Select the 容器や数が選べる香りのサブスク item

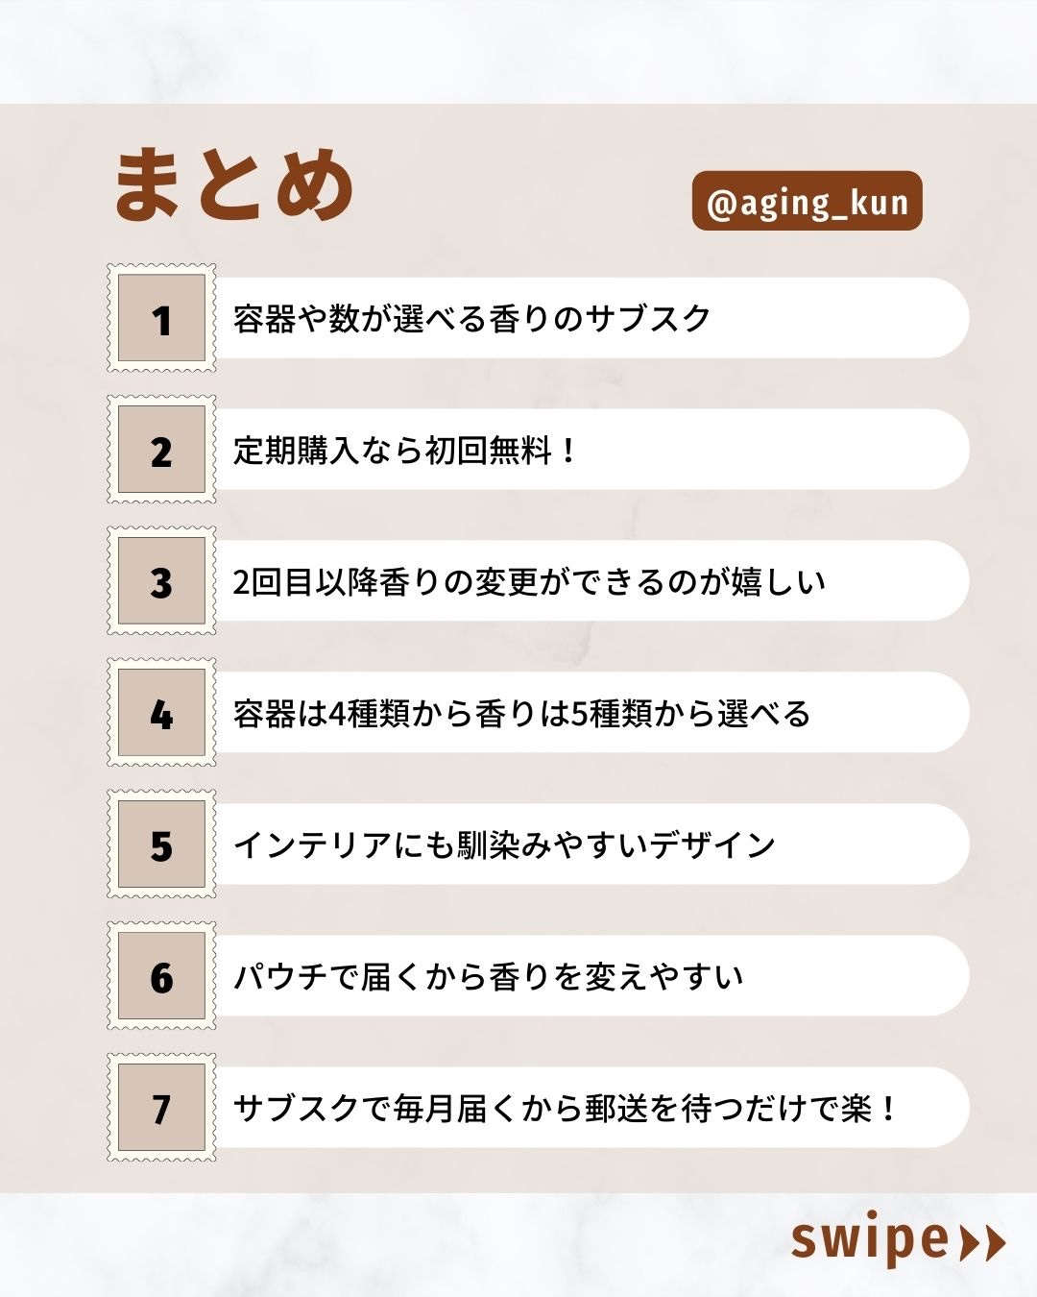point(472,318)
